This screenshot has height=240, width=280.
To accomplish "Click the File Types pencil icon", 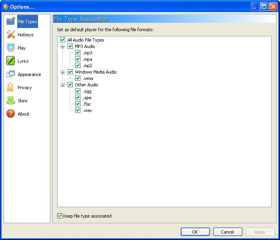I will [11, 21].
